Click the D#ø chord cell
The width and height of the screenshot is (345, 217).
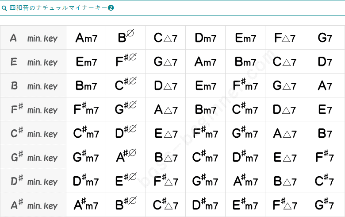click(x=126, y=133)
